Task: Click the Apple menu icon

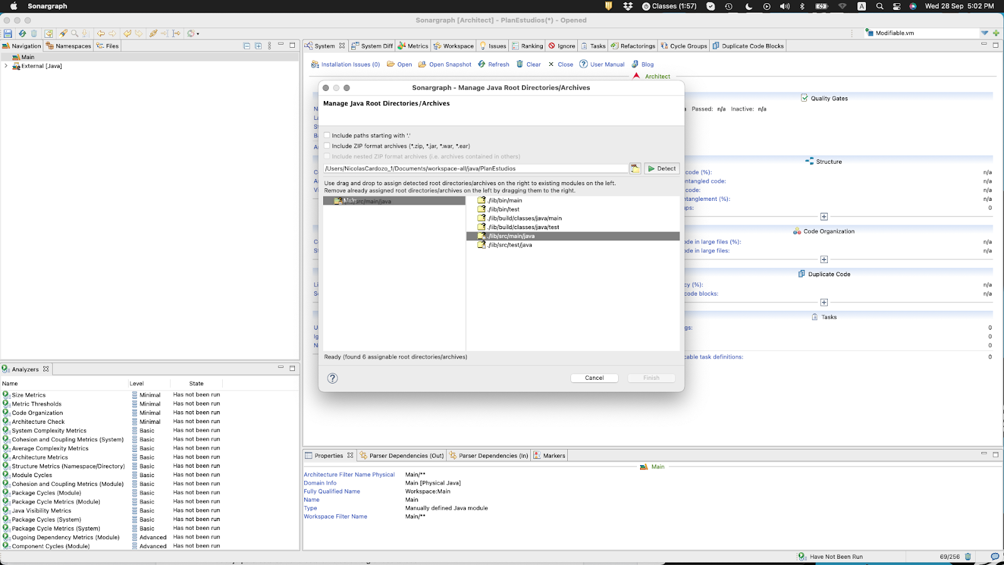Action: pyautogui.click(x=13, y=6)
